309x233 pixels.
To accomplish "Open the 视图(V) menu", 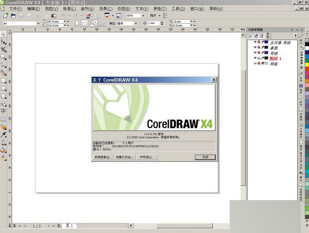I will point(51,9).
